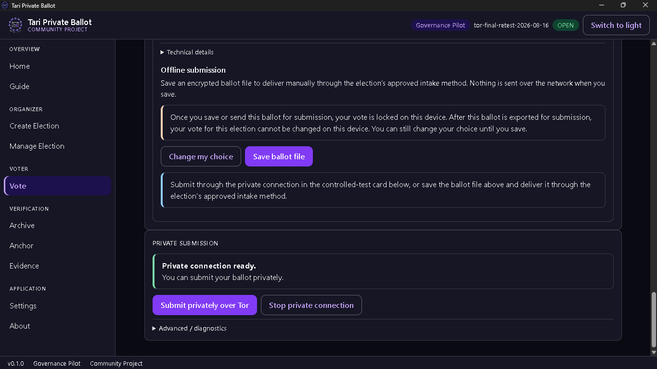Image resolution: width=657 pixels, height=369 pixels.
Task: Select the Vote sidebar item
Action: click(57, 186)
